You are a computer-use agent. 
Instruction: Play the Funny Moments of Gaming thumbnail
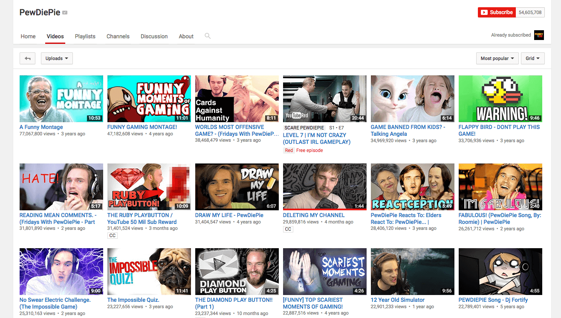tap(149, 99)
